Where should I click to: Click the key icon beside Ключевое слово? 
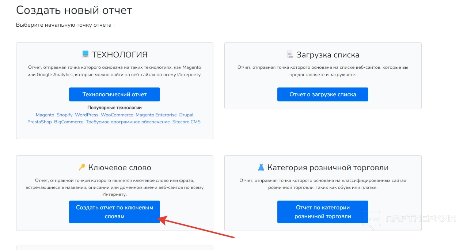tap(82, 167)
